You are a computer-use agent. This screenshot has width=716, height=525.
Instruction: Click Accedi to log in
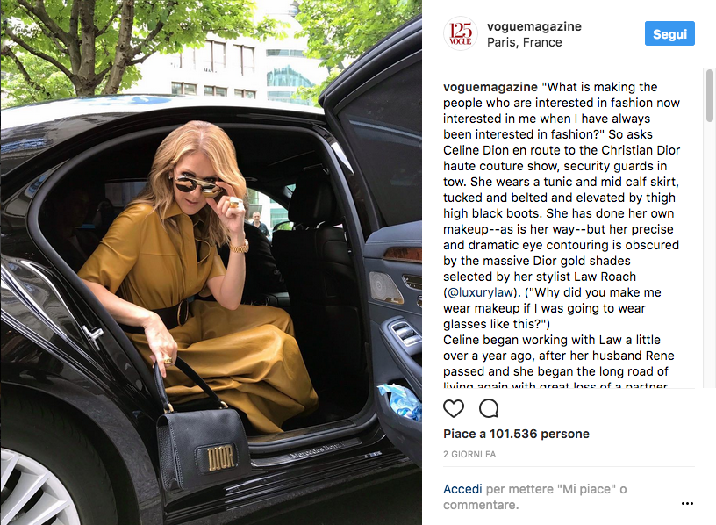tap(462, 489)
